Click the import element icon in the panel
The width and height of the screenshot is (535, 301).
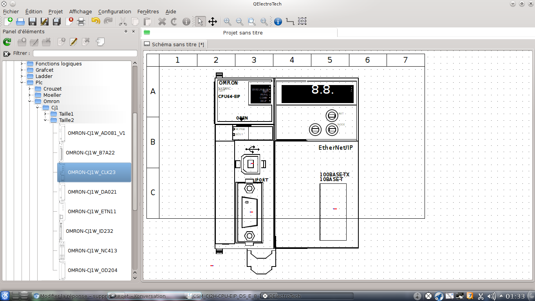tap(101, 42)
